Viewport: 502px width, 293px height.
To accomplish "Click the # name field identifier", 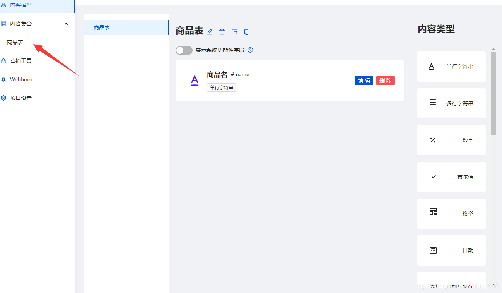I will pyautogui.click(x=240, y=74).
